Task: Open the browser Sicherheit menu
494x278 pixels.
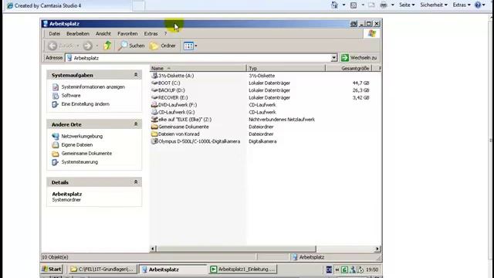Action: pos(434,5)
